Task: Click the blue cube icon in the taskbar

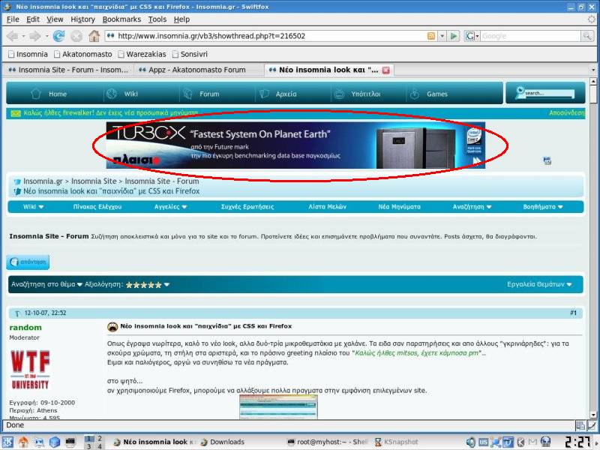Action: (x=54, y=442)
